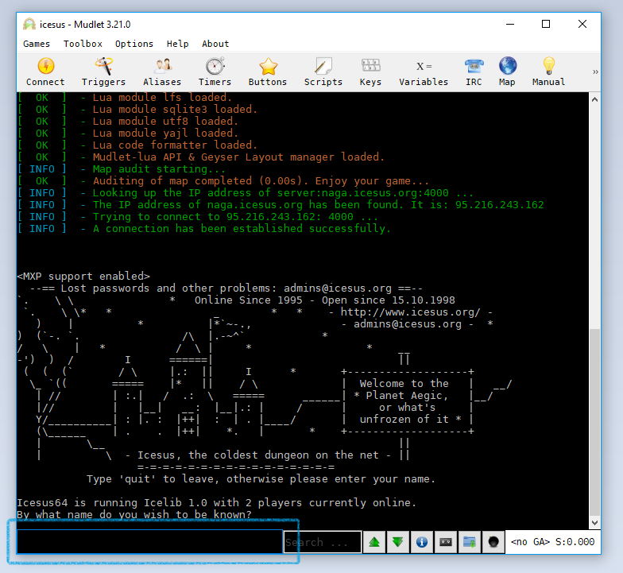
Task: Open the Keys bindings editor
Action: tap(370, 72)
